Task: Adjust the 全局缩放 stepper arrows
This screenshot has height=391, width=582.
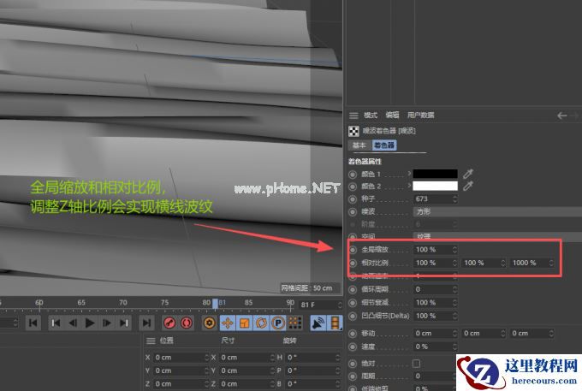Action: pyautogui.click(x=455, y=250)
